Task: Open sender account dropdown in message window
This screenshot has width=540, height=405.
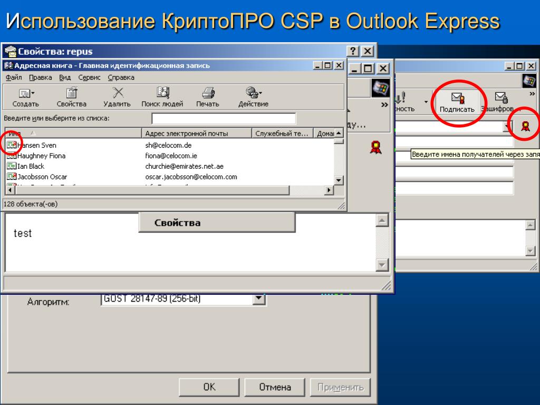Action: [506, 127]
